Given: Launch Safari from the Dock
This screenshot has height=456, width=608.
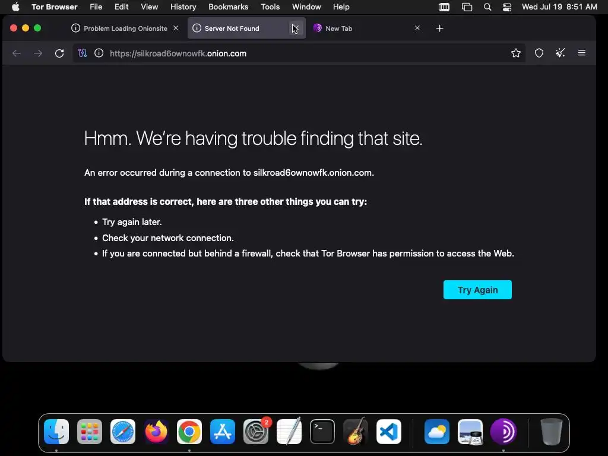Looking at the screenshot, I should coord(123,432).
